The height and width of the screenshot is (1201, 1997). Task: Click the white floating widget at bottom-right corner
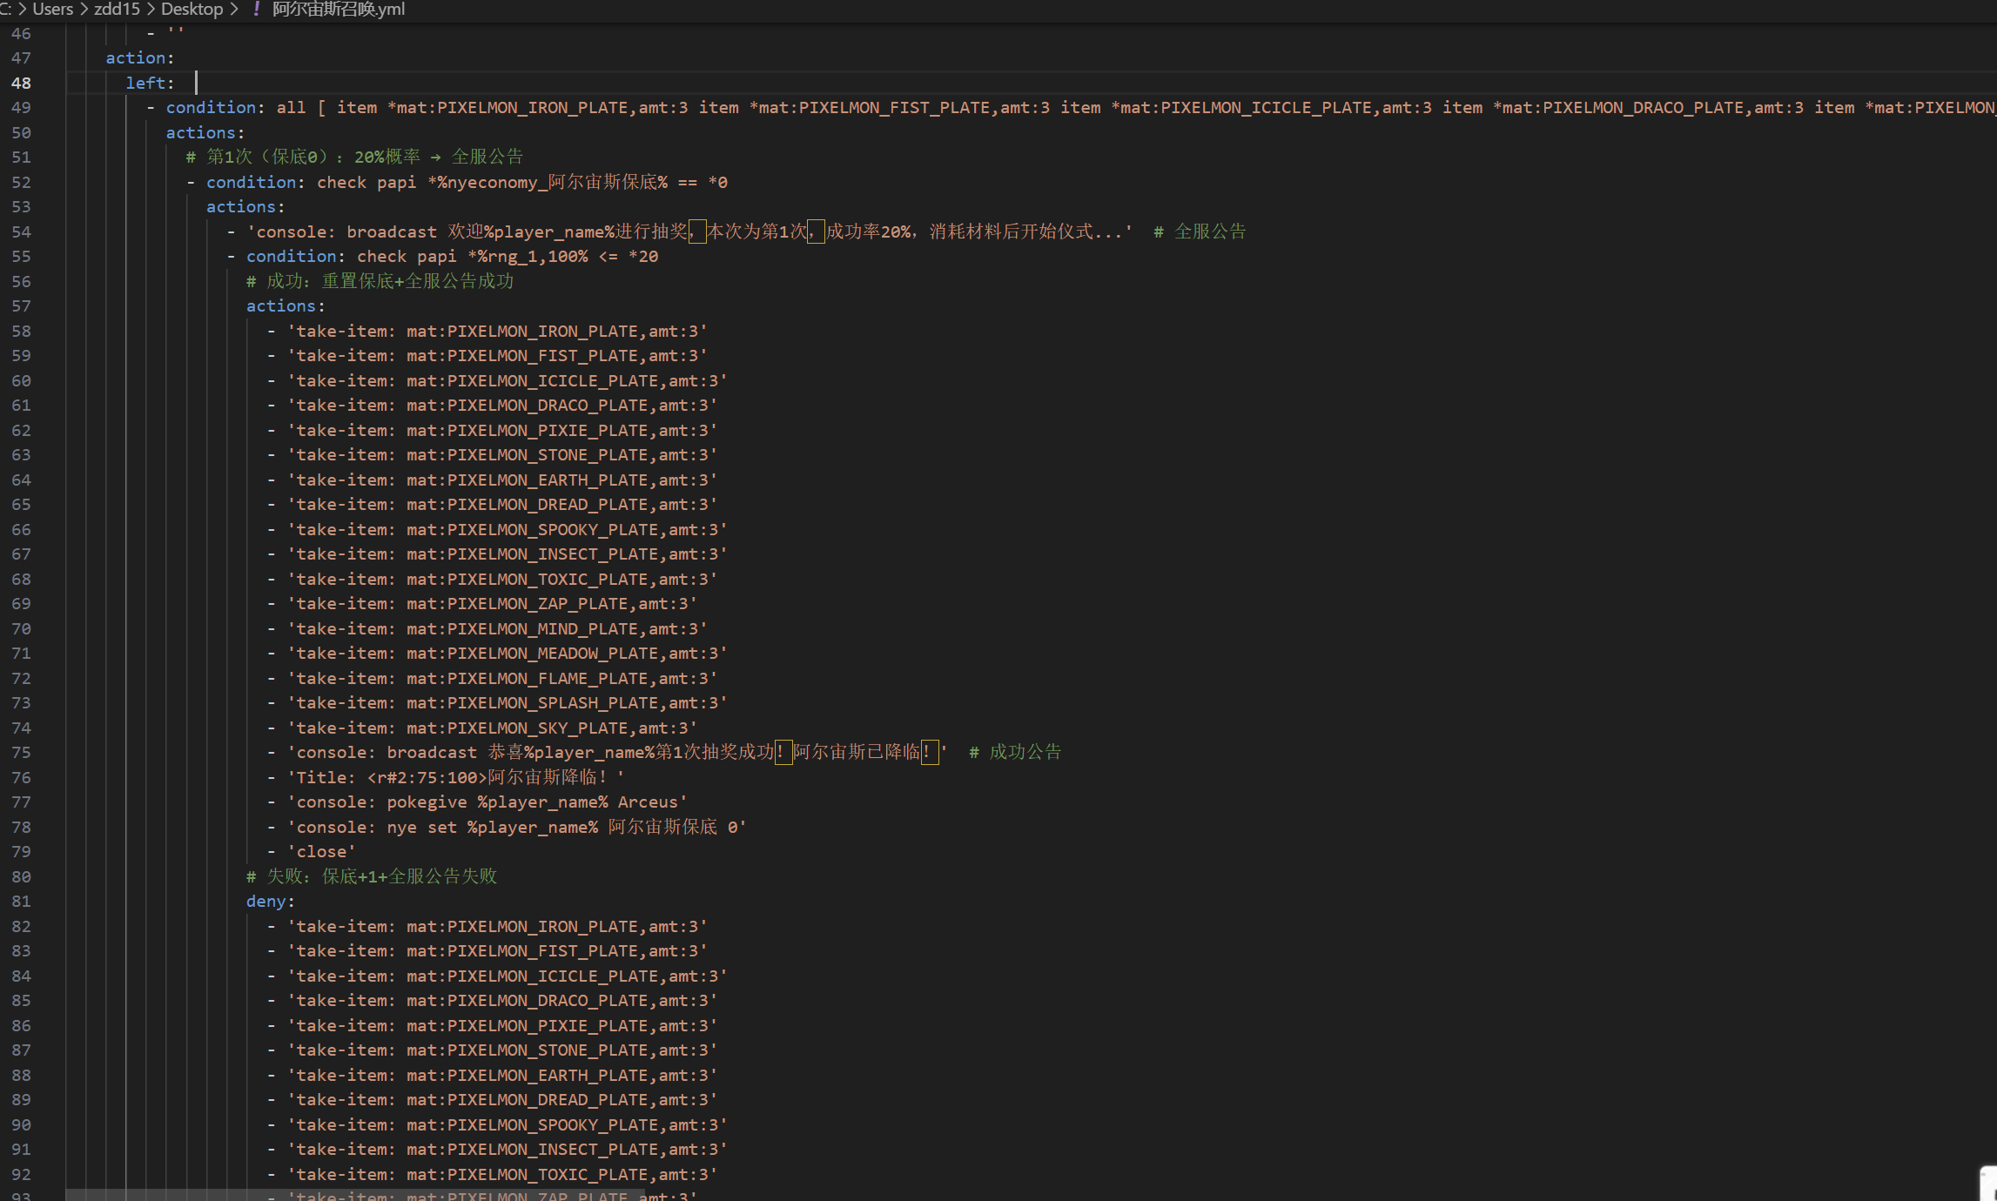tap(1988, 1184)
